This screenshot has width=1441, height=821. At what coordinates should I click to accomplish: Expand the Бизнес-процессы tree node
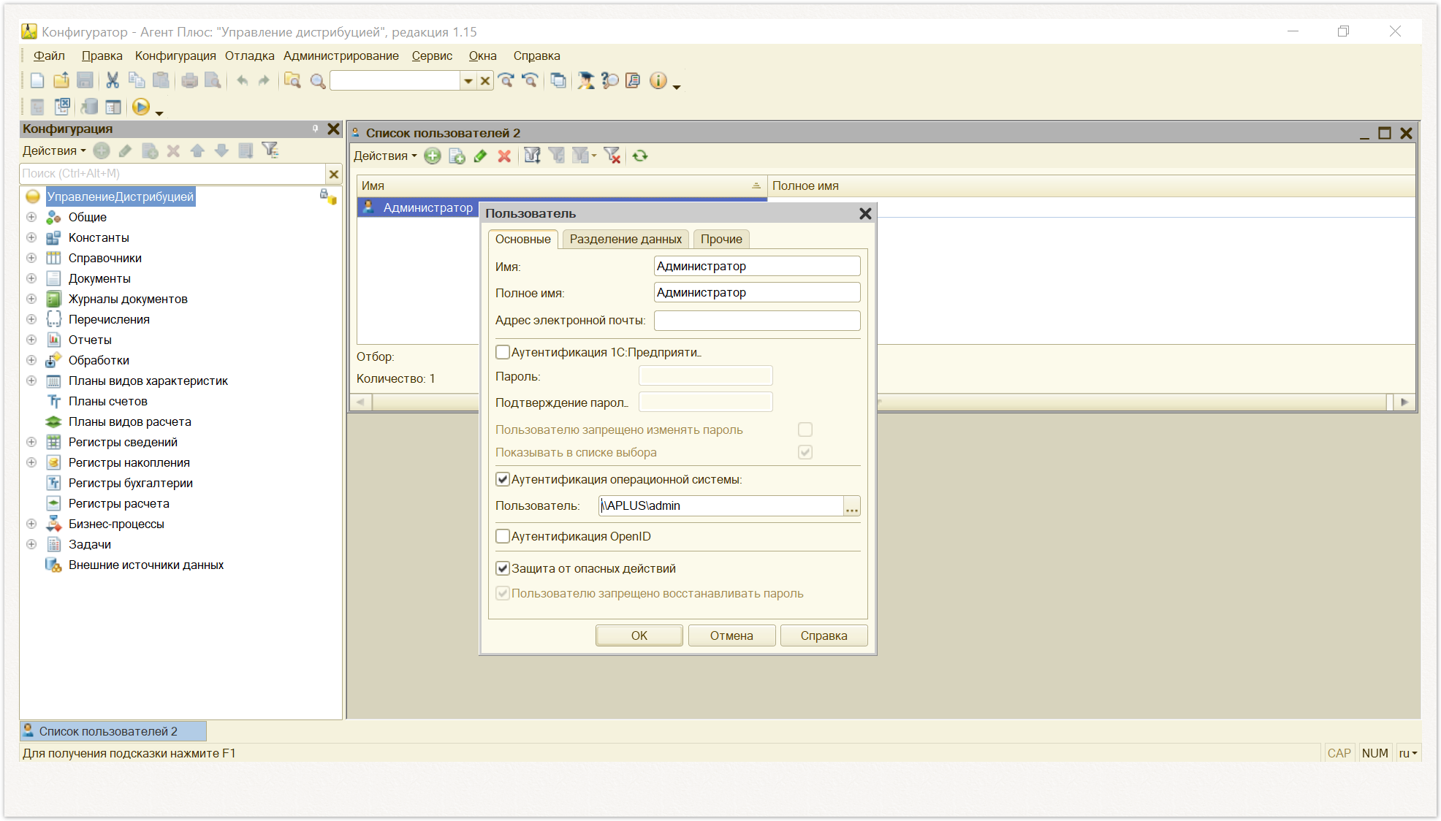[x=31, y=524]
